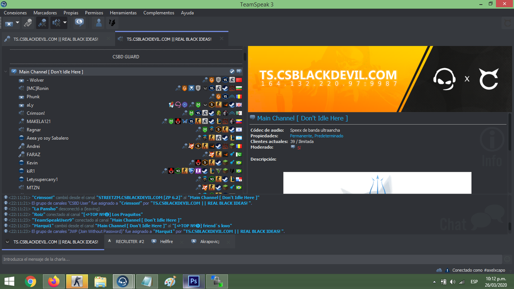The width and height of the screenshot is (514, 289).
Task: Select user Letysupercarry1
Action: [42, 179]
